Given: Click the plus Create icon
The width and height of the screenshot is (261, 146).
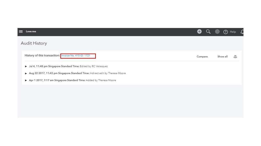Looking at the screenshot, I should pos(199,31).
